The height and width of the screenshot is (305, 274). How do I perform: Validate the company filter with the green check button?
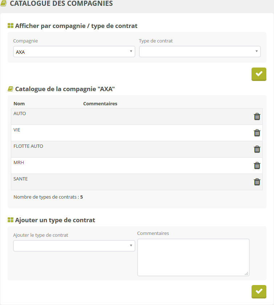[x=259, y=74]
